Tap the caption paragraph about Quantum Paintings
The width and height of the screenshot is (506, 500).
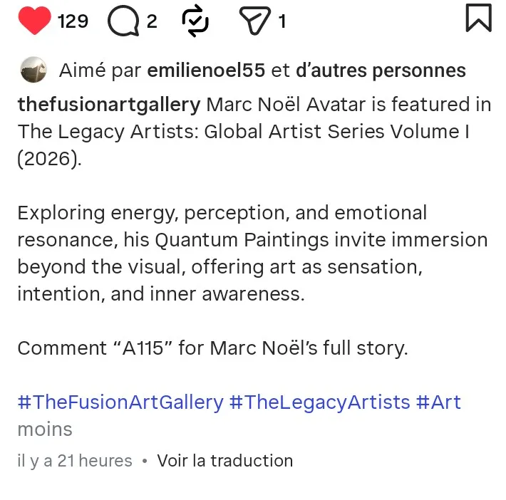252,253
